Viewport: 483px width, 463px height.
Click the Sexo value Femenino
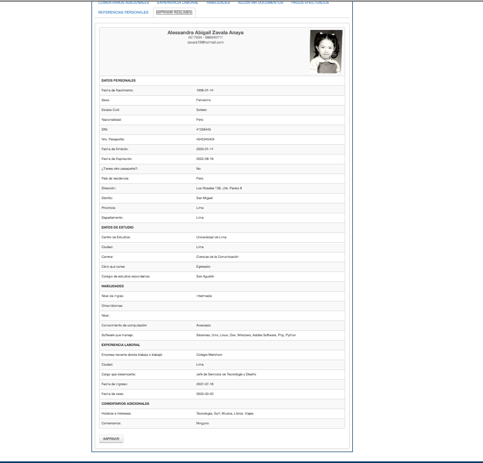click(204, 100)
